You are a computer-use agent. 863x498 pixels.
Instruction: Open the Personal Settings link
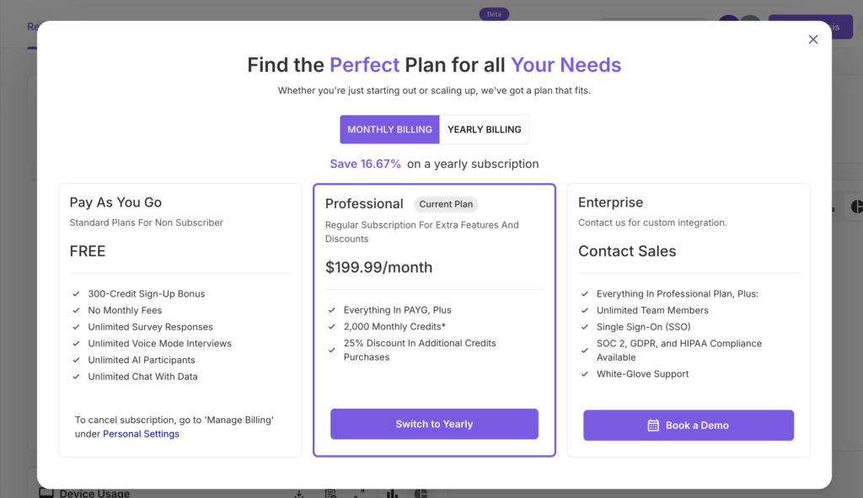click(x=141, y=434)
